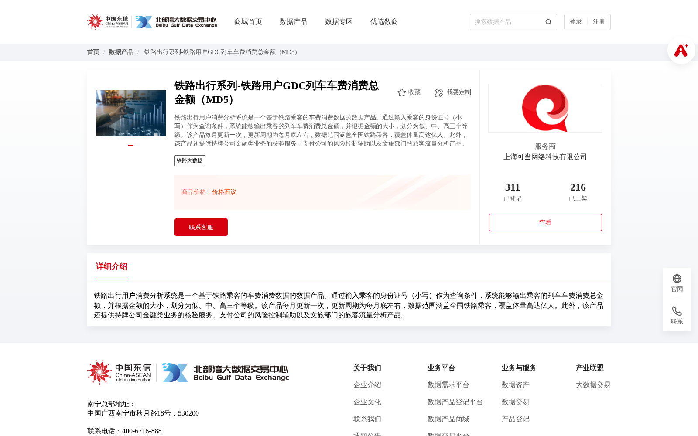This screenshot has height=436, width=698.
Task: Click the search magnifier icon
Action: click(548, 22)
